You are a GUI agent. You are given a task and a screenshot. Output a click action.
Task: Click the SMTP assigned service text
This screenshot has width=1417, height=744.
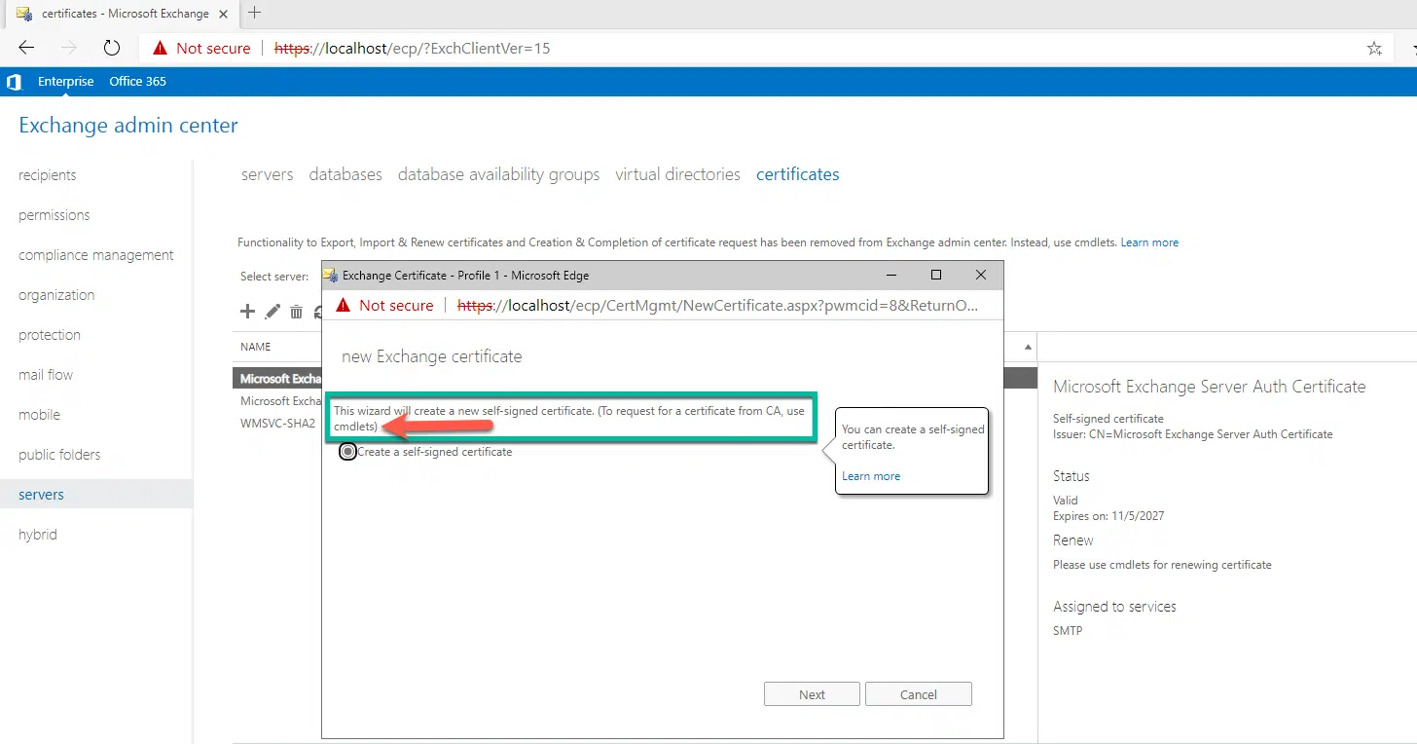tap(1068, 631)
